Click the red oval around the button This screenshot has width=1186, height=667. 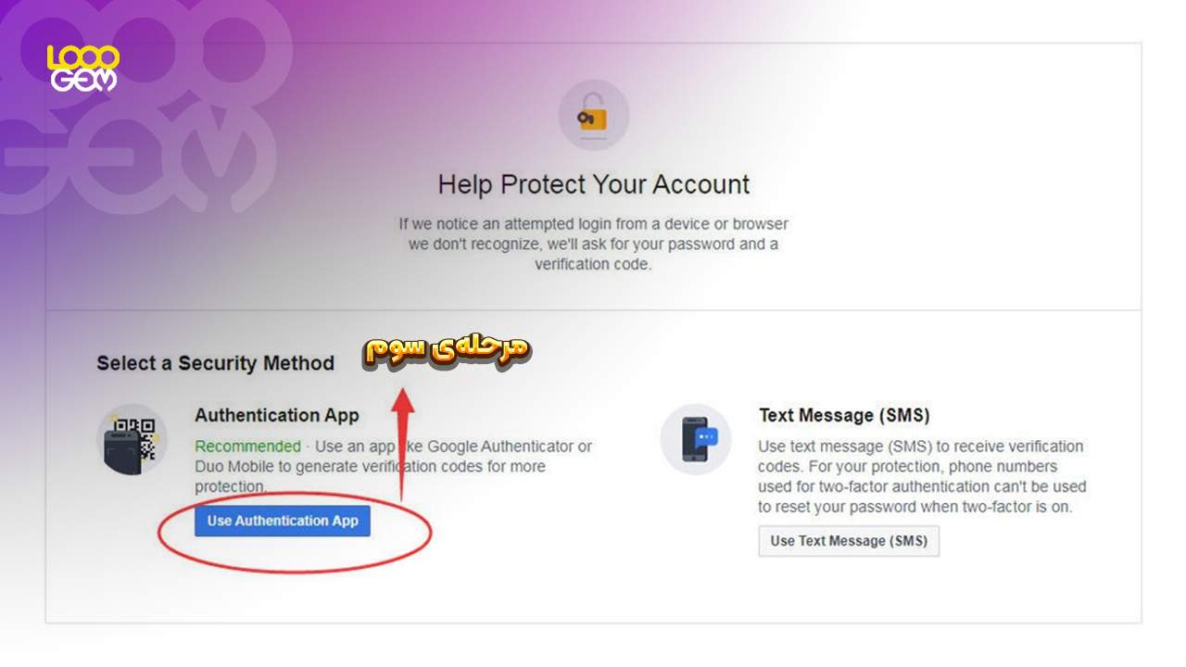point(295,531)
